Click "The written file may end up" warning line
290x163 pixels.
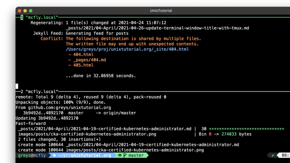(x=132, y=44)
